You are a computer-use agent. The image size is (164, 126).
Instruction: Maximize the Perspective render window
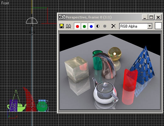[x=151, y=17]
